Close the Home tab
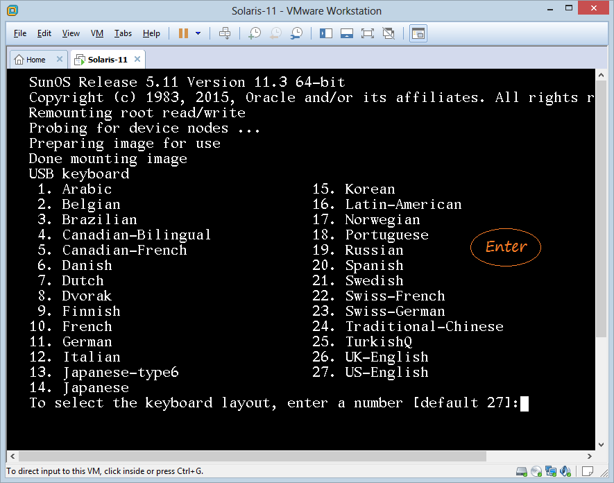614x483 pixels. pyautogui.click(x=60, y=59)
